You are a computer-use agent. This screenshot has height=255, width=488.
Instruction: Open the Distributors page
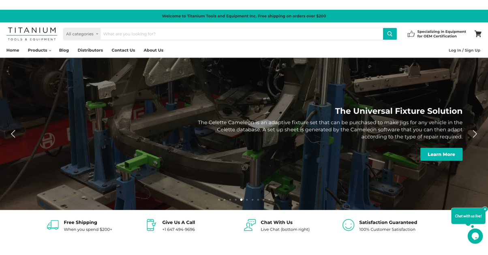[x=90, y=50]
